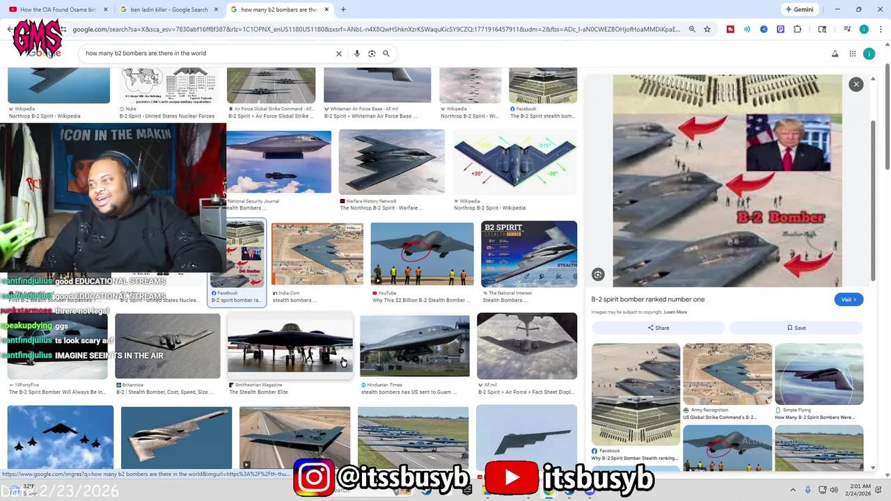Open the YouTube '$2 Billion B-2 Stealth Bomber' thumbnail

click(x=422, y=254)
